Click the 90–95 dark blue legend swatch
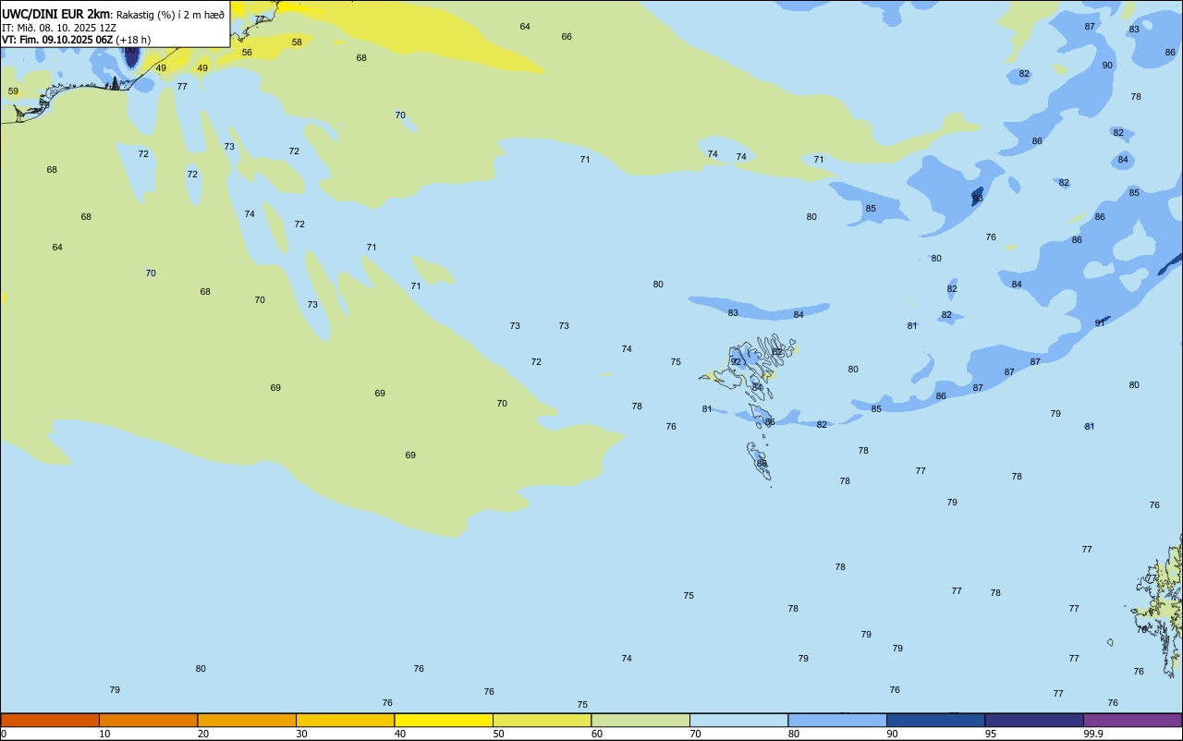The width and height of the screenshot is (1183, 741). [x=935, y=720]
